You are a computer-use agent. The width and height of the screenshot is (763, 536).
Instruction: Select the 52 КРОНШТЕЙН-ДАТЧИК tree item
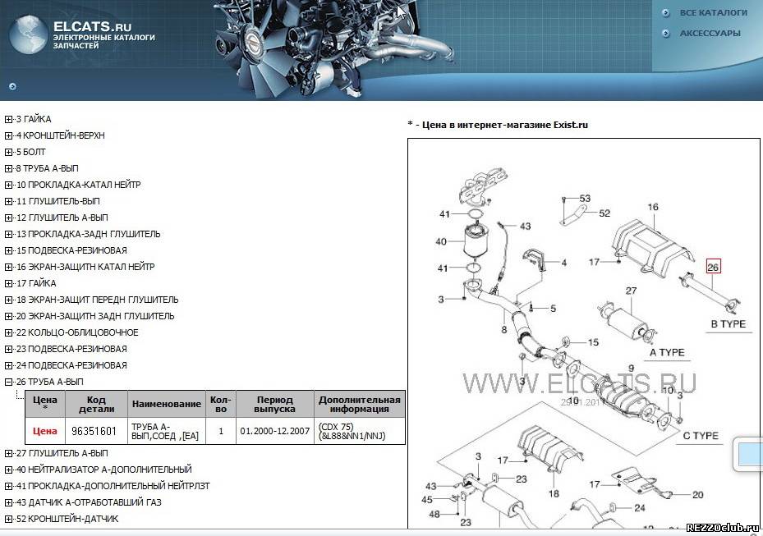click(x=67, y=519)
